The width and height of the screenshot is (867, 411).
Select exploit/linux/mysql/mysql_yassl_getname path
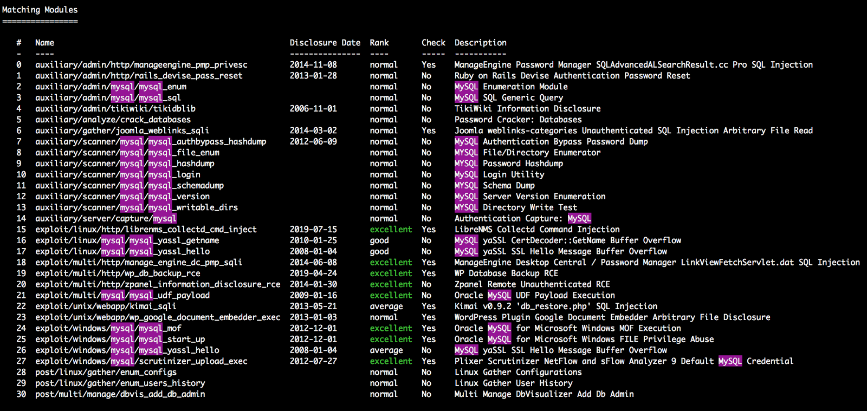point(127,240)
